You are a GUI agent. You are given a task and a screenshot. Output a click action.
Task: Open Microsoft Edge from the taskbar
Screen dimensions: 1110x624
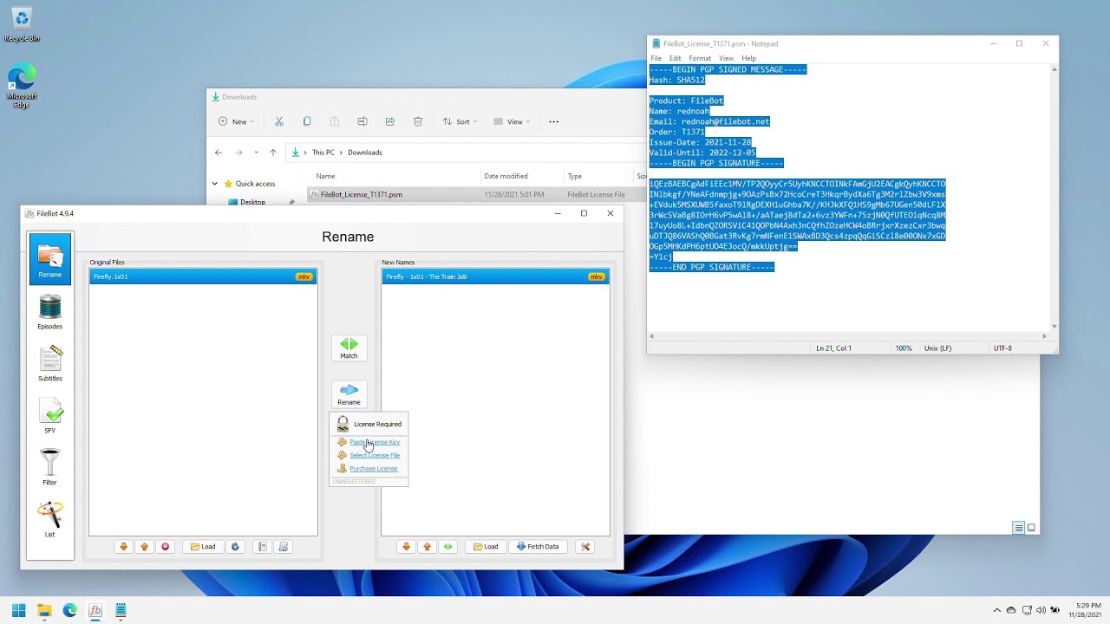tap(69, 610)
